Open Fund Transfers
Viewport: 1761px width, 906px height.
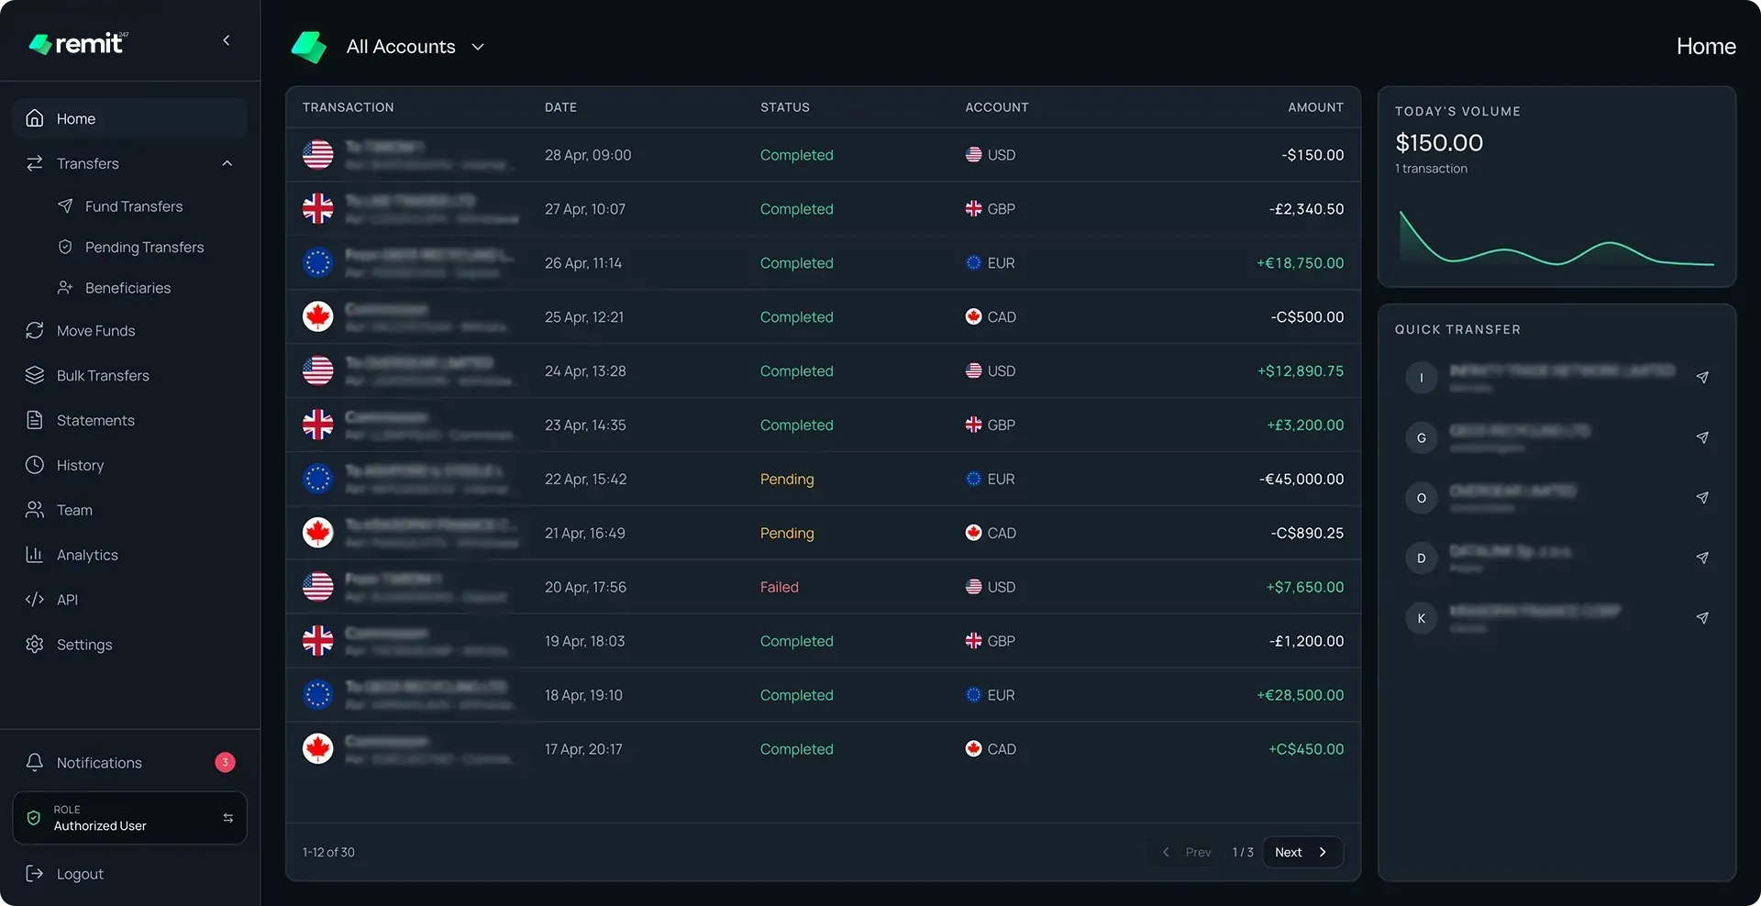coord(134,206)
